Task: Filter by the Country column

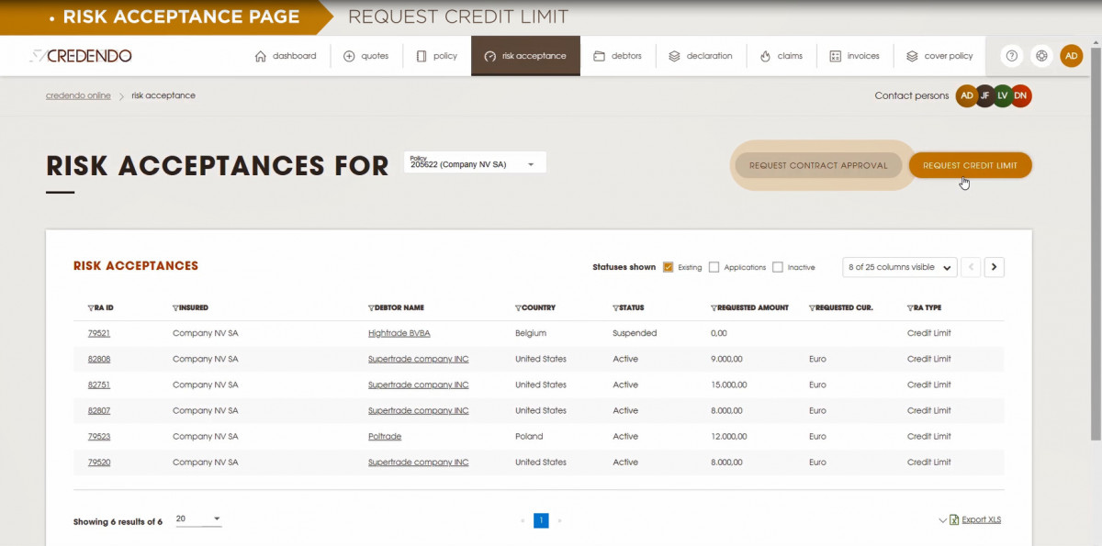Action: (518, 308)
